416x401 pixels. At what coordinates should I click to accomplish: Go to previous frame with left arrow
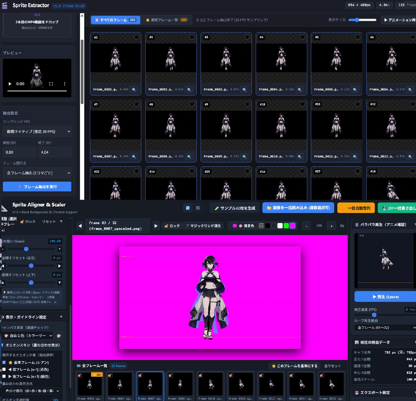(x=80, y=226)
